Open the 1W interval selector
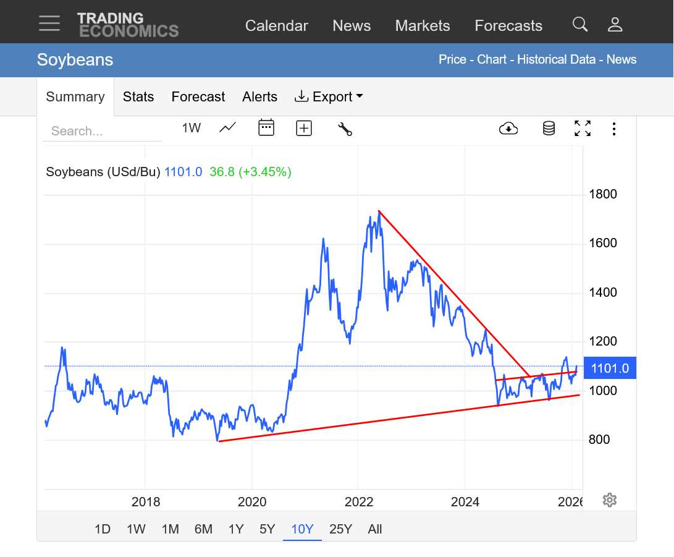The height and width of the screenshot is (557, 674). [x=191, y=128]
